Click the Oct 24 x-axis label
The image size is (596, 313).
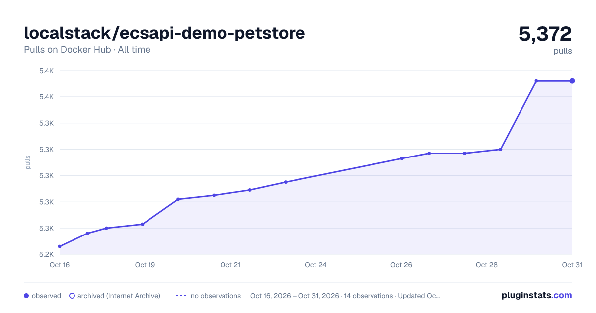[316, 265]
